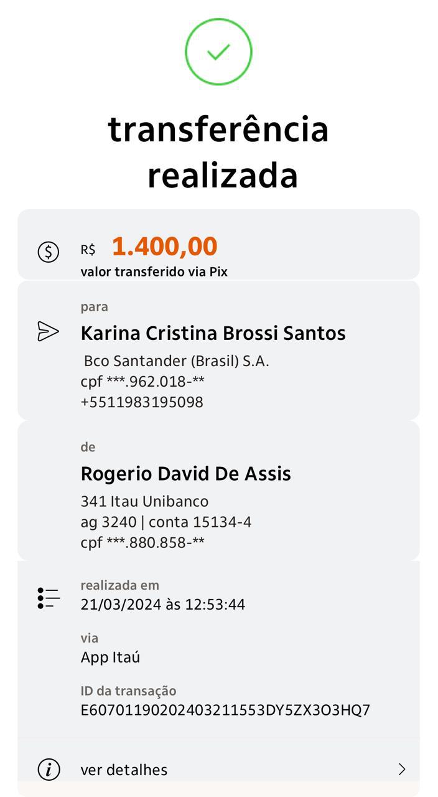Screen dimensions: 438x797
Task: Click the green success checkmark icon
Action: coord(218,52)
